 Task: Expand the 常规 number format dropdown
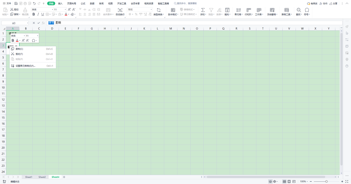(x=151, y=10)
